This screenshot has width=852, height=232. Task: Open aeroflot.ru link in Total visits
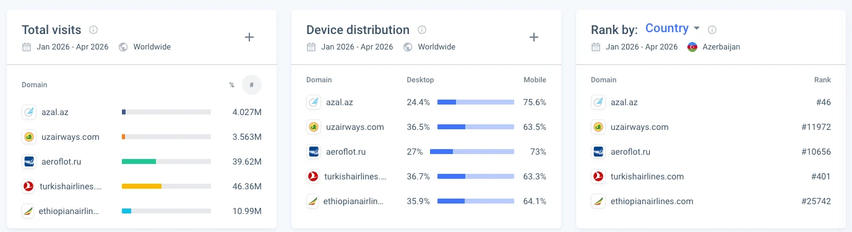coord(61,161)
